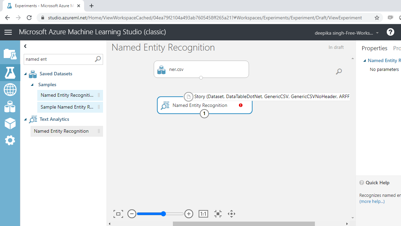Click the fit-to-screen zoom icon
The width and height of the screenshot is (401, 226).
[118, 214]
